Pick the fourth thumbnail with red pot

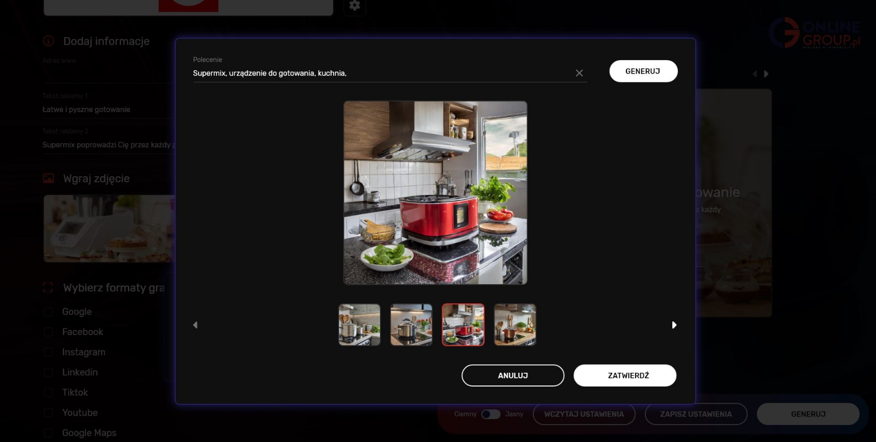[515, 325]
